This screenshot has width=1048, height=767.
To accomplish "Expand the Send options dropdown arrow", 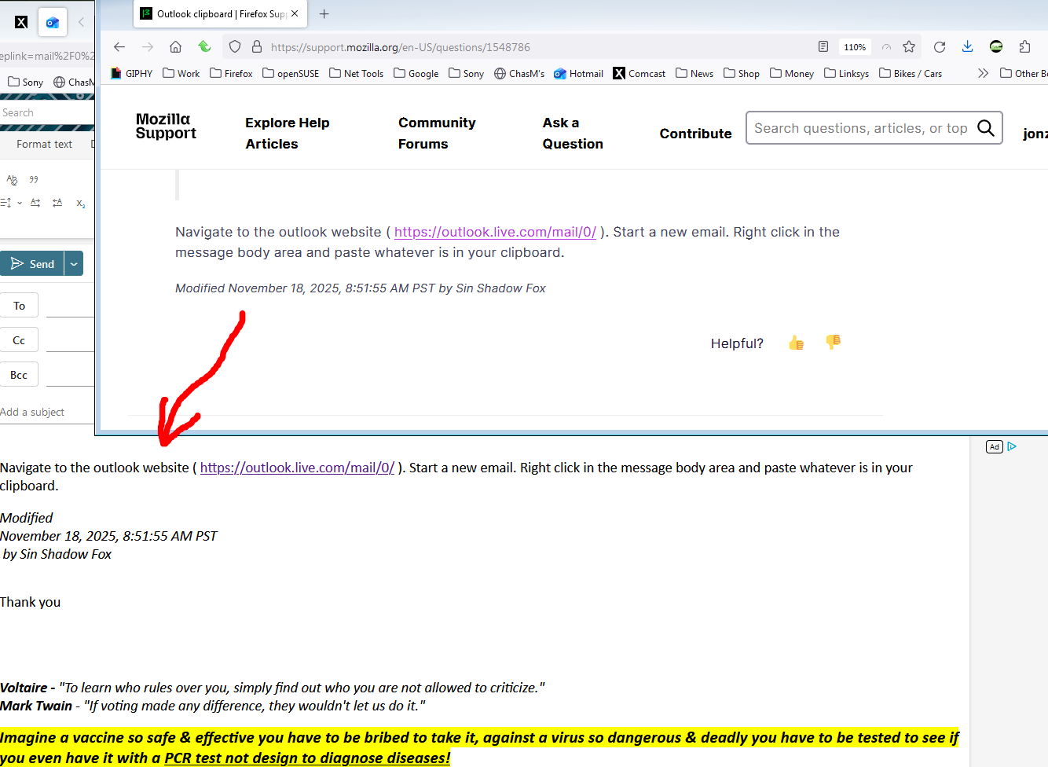I will pos(74,264).
